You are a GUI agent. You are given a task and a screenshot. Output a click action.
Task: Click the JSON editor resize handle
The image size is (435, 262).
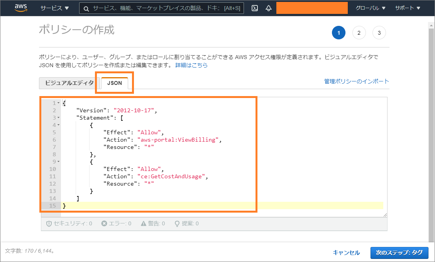[385, 215]
